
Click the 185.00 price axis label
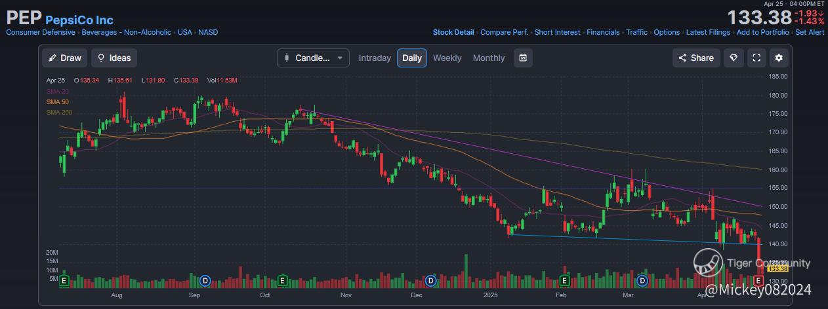778,77
